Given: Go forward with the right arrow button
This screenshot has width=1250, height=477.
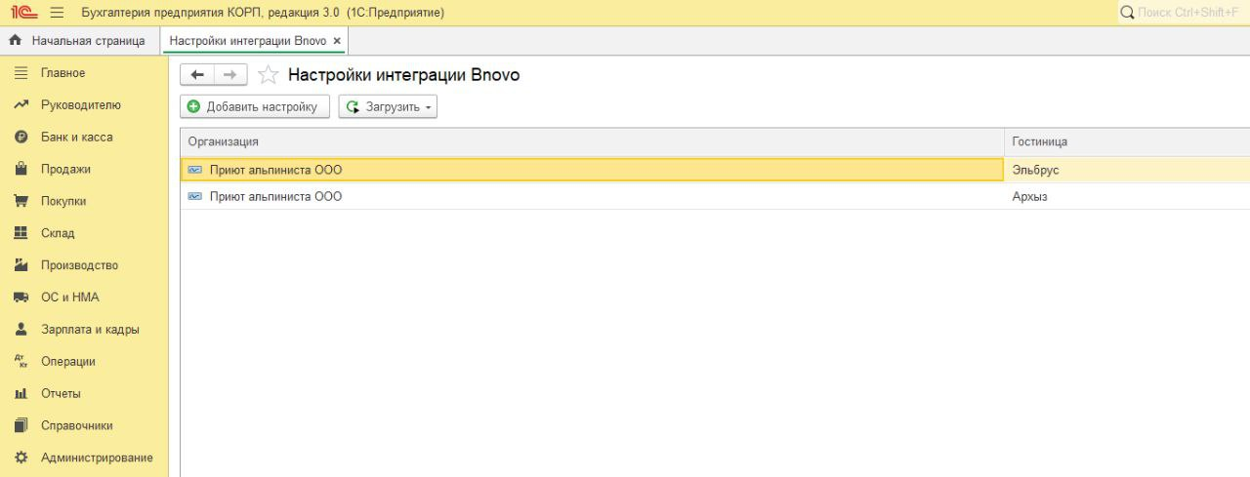Looking at the screenshot, I should coord(230,75).
